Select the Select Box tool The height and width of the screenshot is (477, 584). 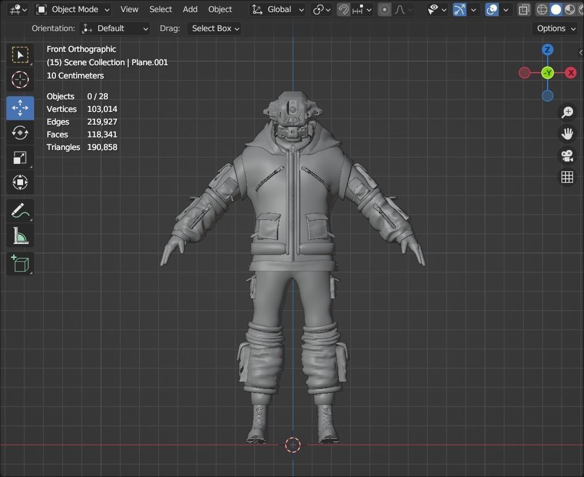pos(20,55)
